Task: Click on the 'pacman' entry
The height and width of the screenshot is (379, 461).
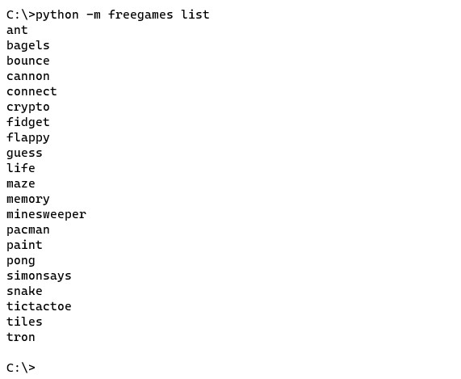Action: coord(28,230)
